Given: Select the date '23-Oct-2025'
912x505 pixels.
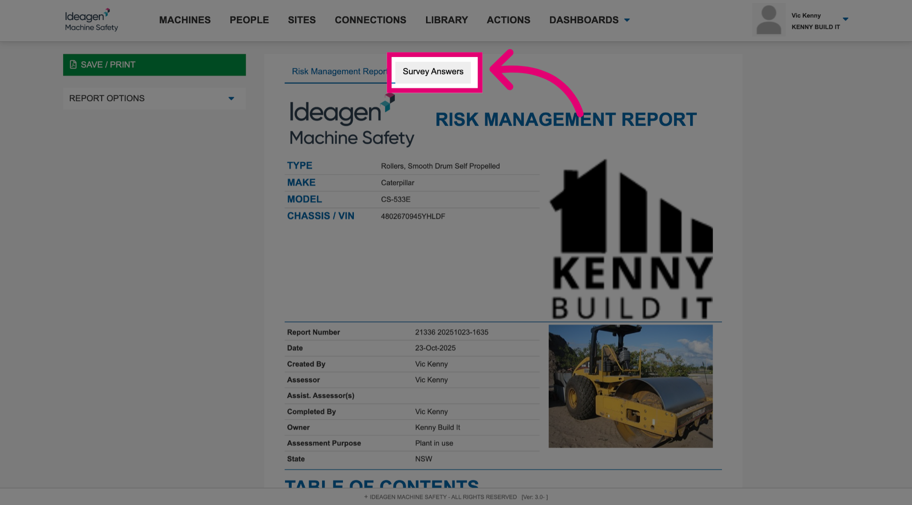Looking at the screenshot, I should click(x=435, y=348).
